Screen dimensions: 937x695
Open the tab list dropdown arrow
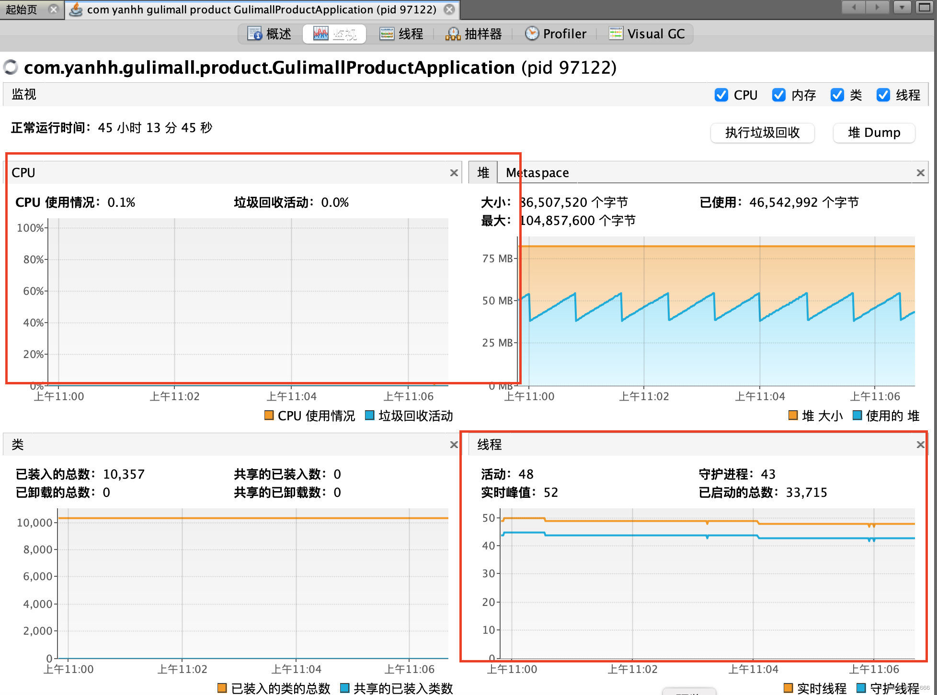tap(902, 8)
